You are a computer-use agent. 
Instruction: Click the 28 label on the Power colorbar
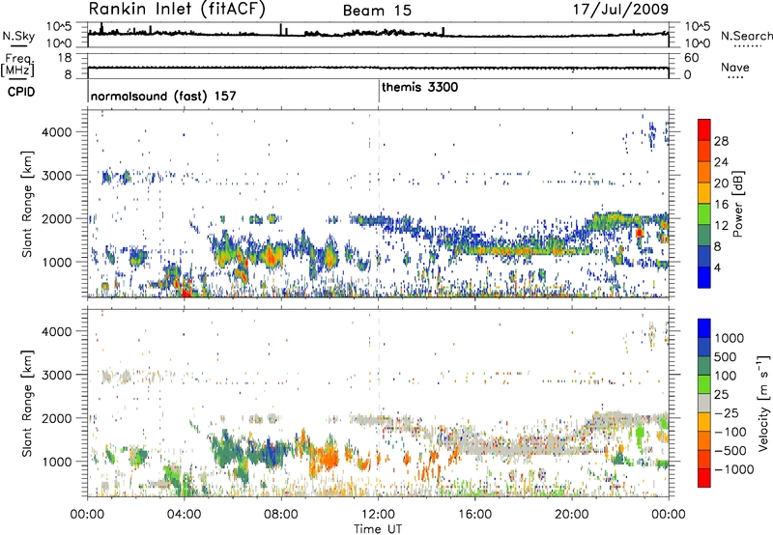pyautogui.click(x=721, y=141)
